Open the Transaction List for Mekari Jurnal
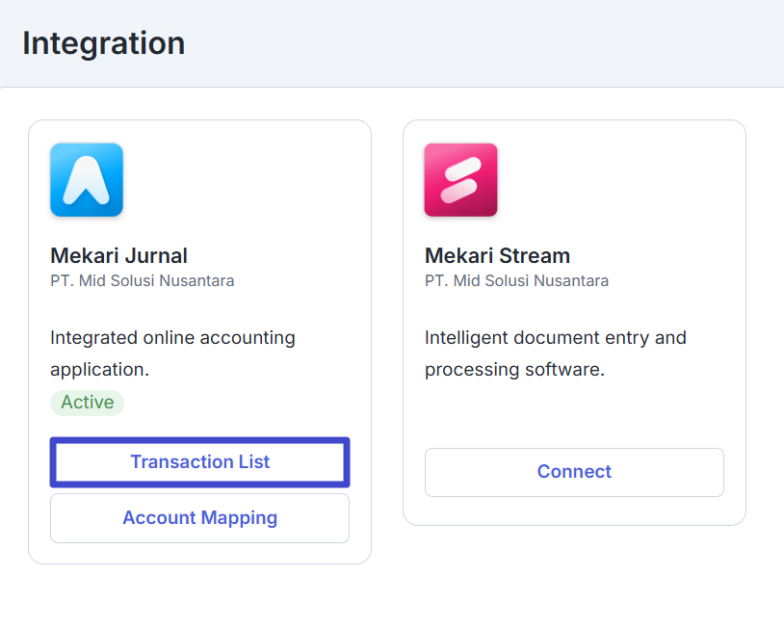Screen dimensions: 784x628 click(x=199, y=462)
